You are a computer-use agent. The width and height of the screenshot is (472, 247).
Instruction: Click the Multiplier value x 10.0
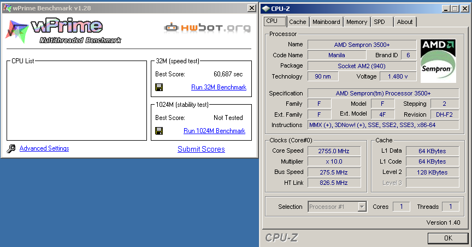(x=334, y=161)
